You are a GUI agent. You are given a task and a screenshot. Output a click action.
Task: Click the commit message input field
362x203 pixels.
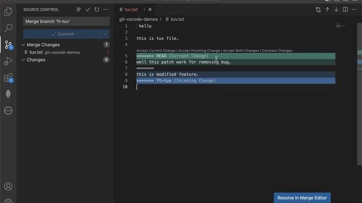(x=66, y=21)
